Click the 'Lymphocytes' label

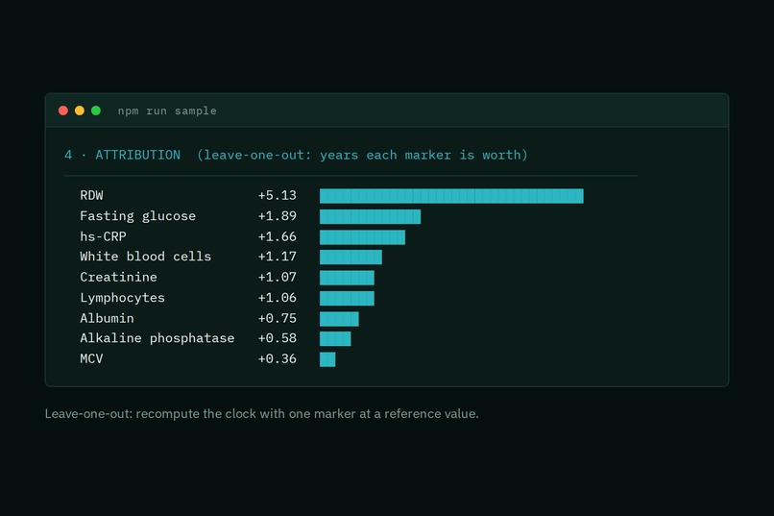tap(122, 298)
